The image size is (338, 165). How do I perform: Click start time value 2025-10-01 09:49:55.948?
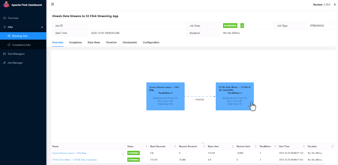click(105, 33)
